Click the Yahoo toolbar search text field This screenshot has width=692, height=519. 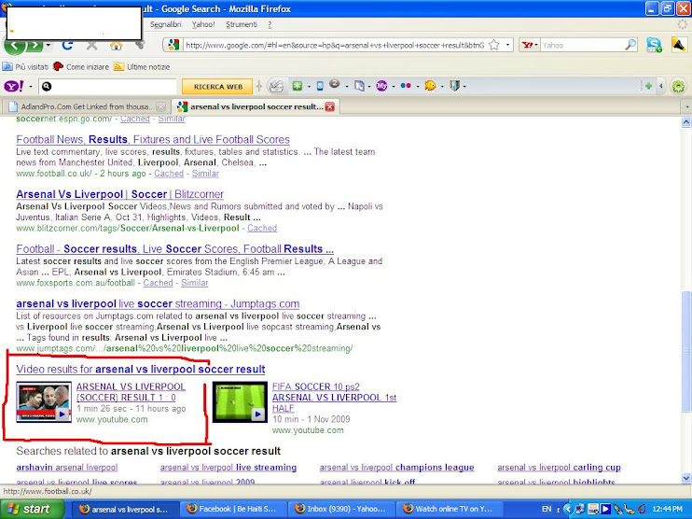[x=107, y=87]
